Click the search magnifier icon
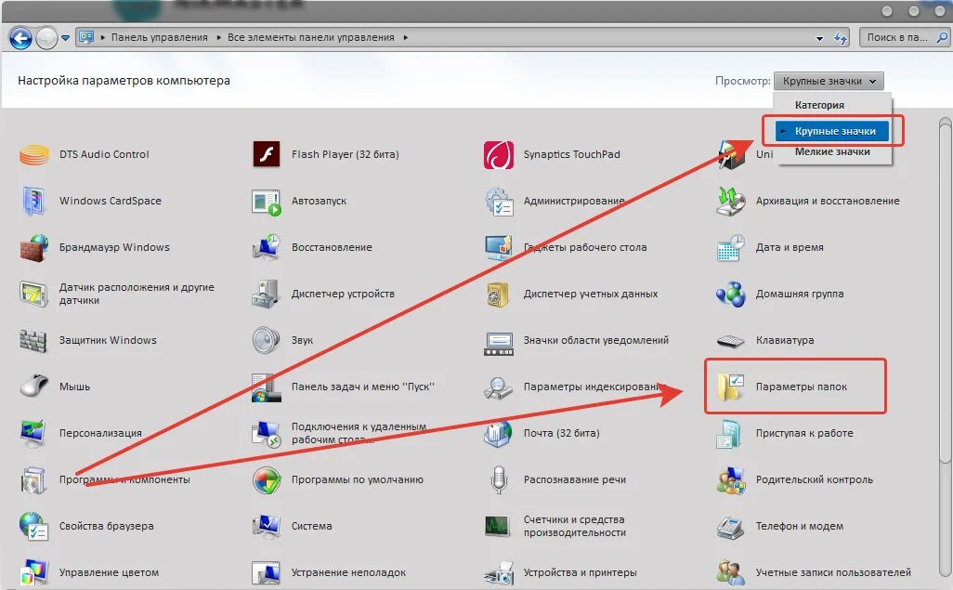 [942, 38]
